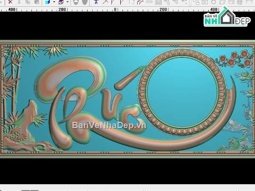Click the slanted parallelogram shear tool
This screenshot has width=255, height=191.
pyautogui.click(x=222, y=2)
